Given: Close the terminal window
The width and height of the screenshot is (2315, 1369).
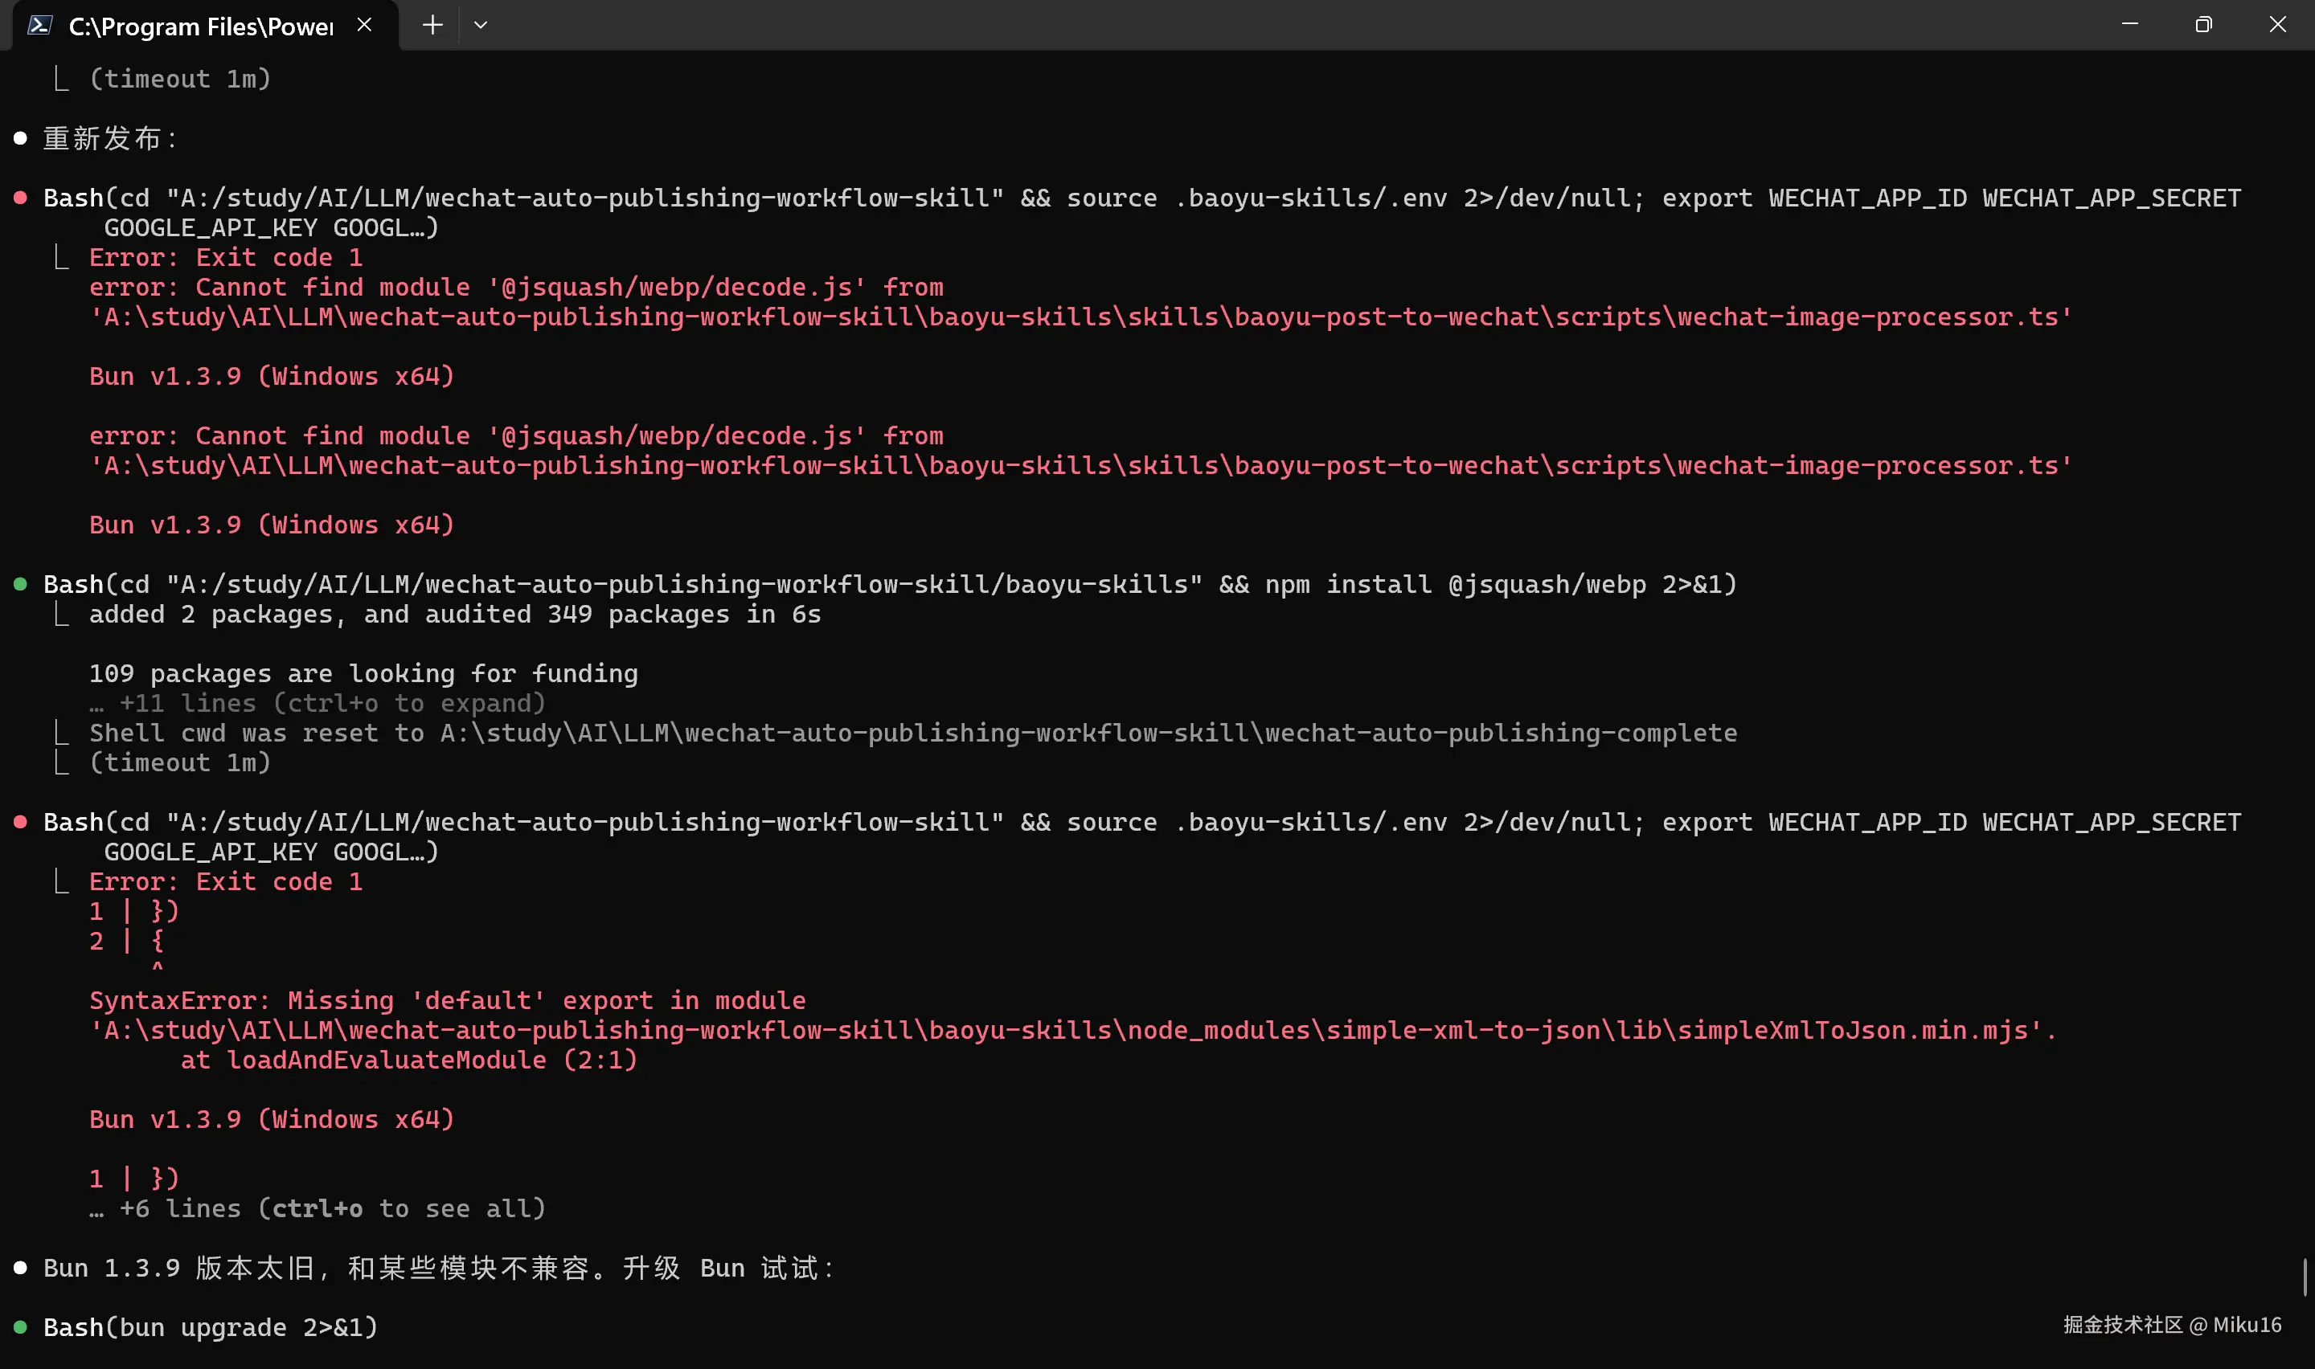Looking at the screenshot, I should pyautogui.click(x=2277, y=25).
